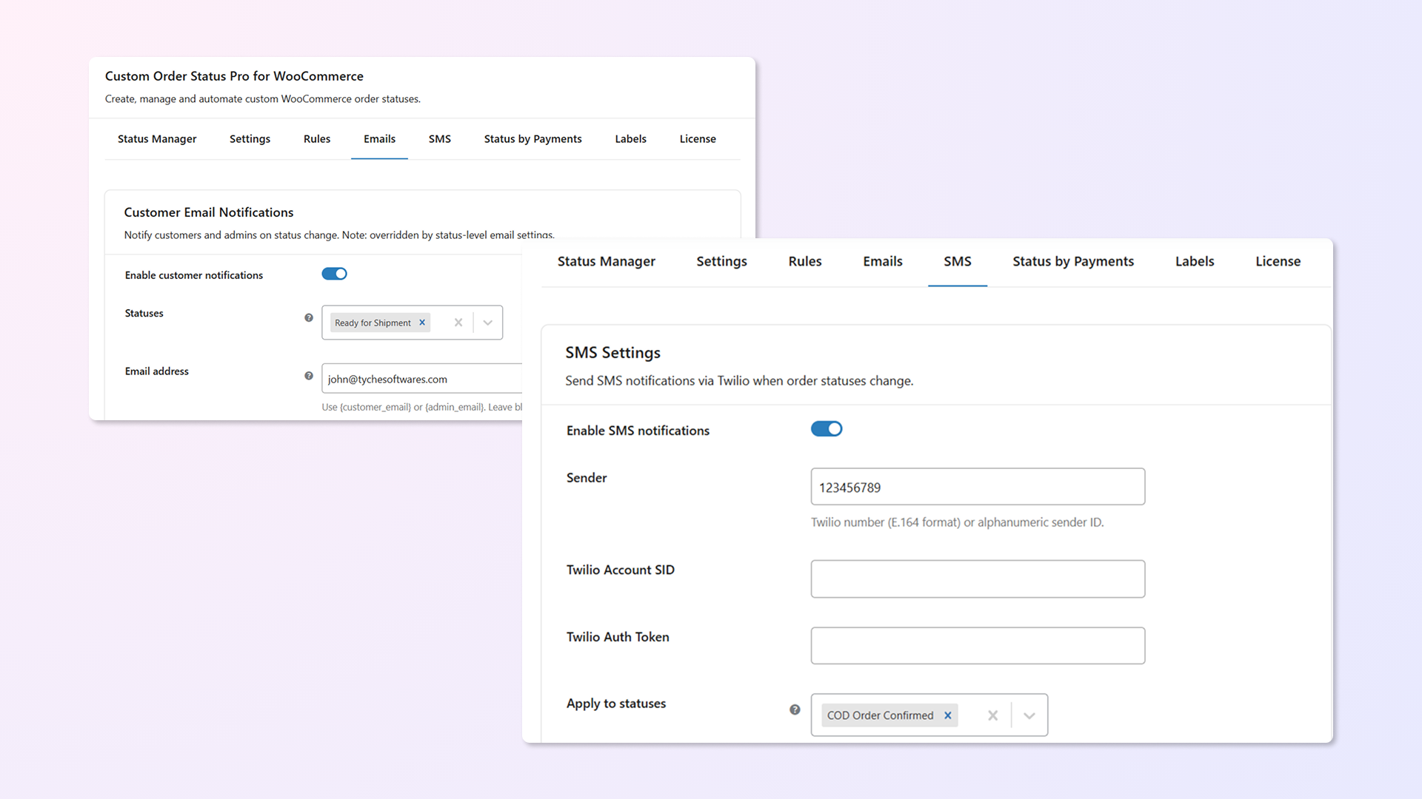
Task: Focus the Twilio Account SID field
Action: click(978, 579)
